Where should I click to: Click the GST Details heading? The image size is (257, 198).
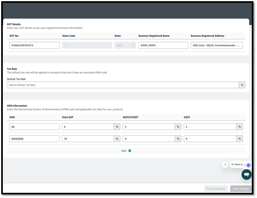point(14,24)
